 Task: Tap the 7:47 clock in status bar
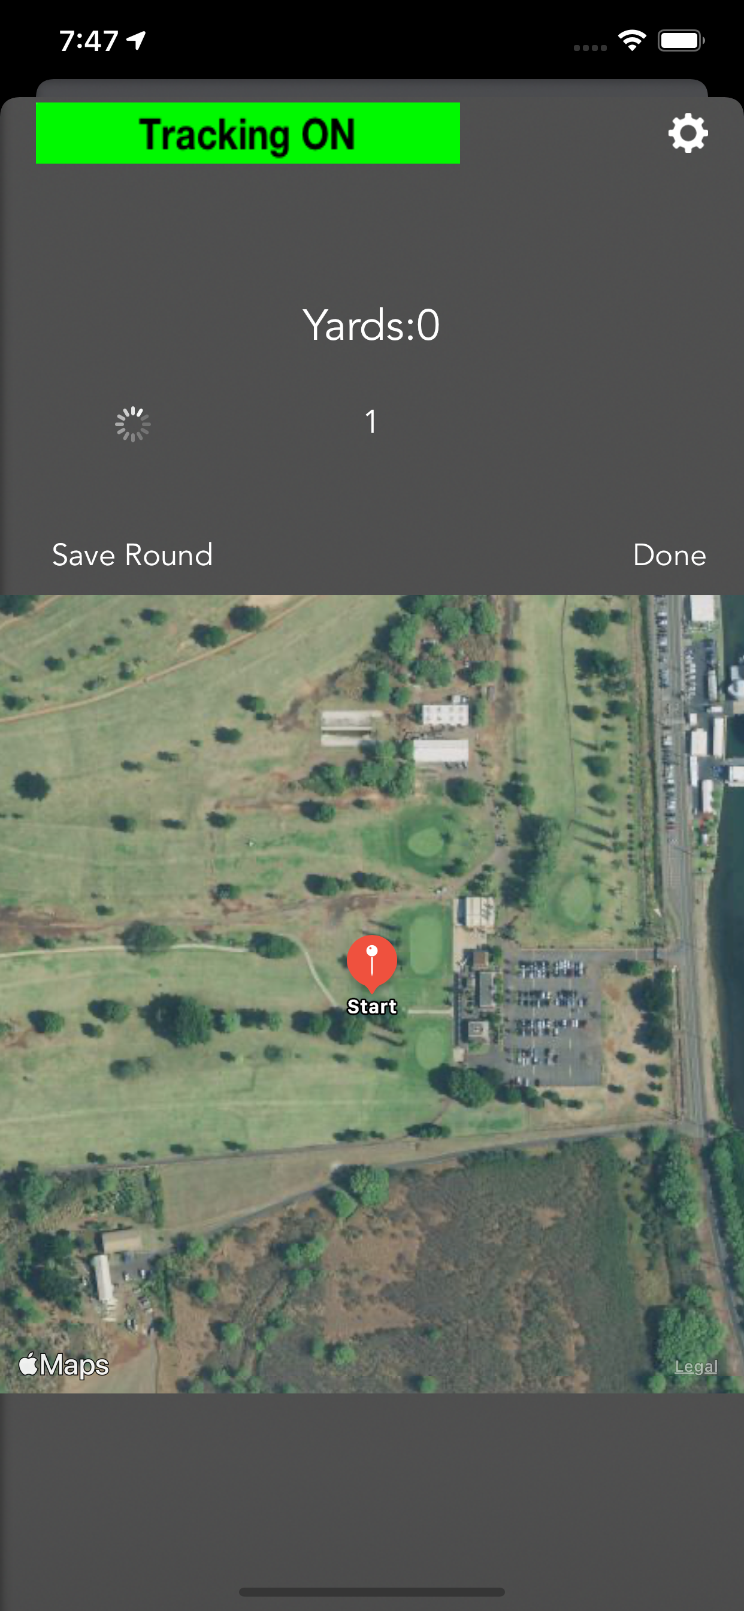[89, 41]
